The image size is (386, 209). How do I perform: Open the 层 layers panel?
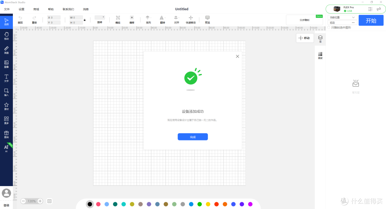point(320,39)
